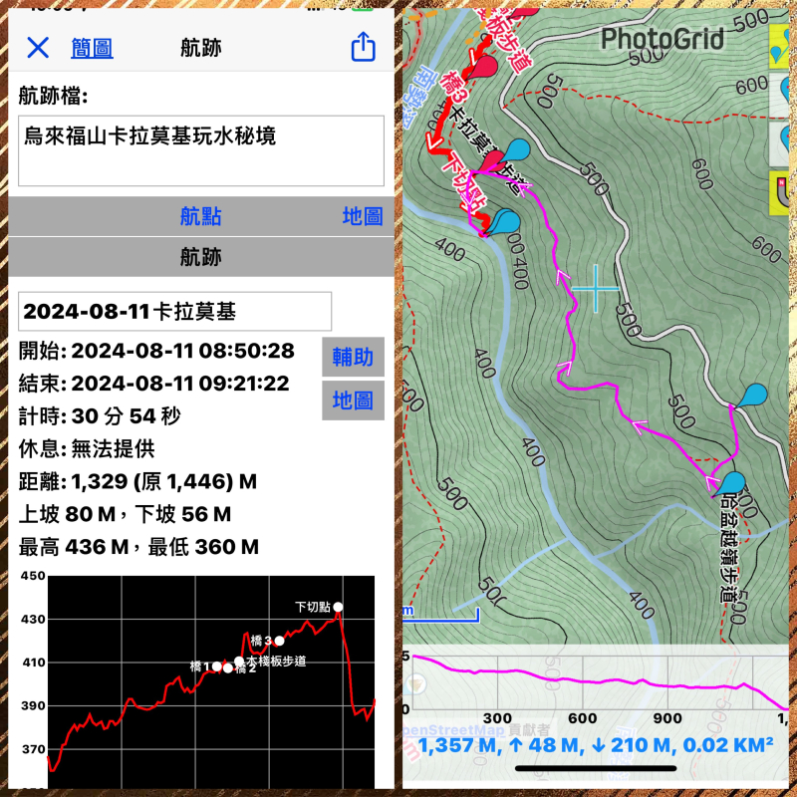
Task: Switch to the 地圖 tab beside 航點
Action: click(362, 217)
